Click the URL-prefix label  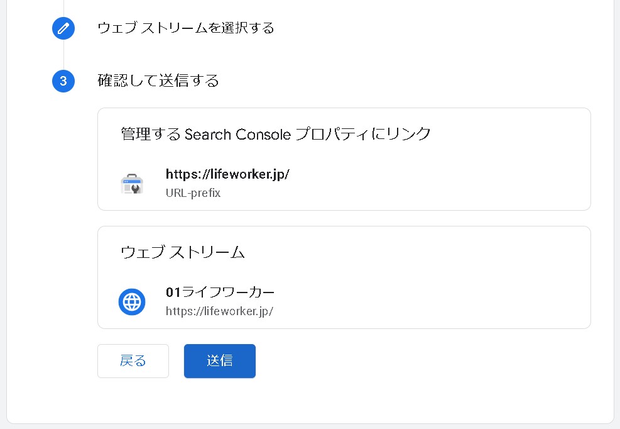pyautogui.click(x=193, y=193)
